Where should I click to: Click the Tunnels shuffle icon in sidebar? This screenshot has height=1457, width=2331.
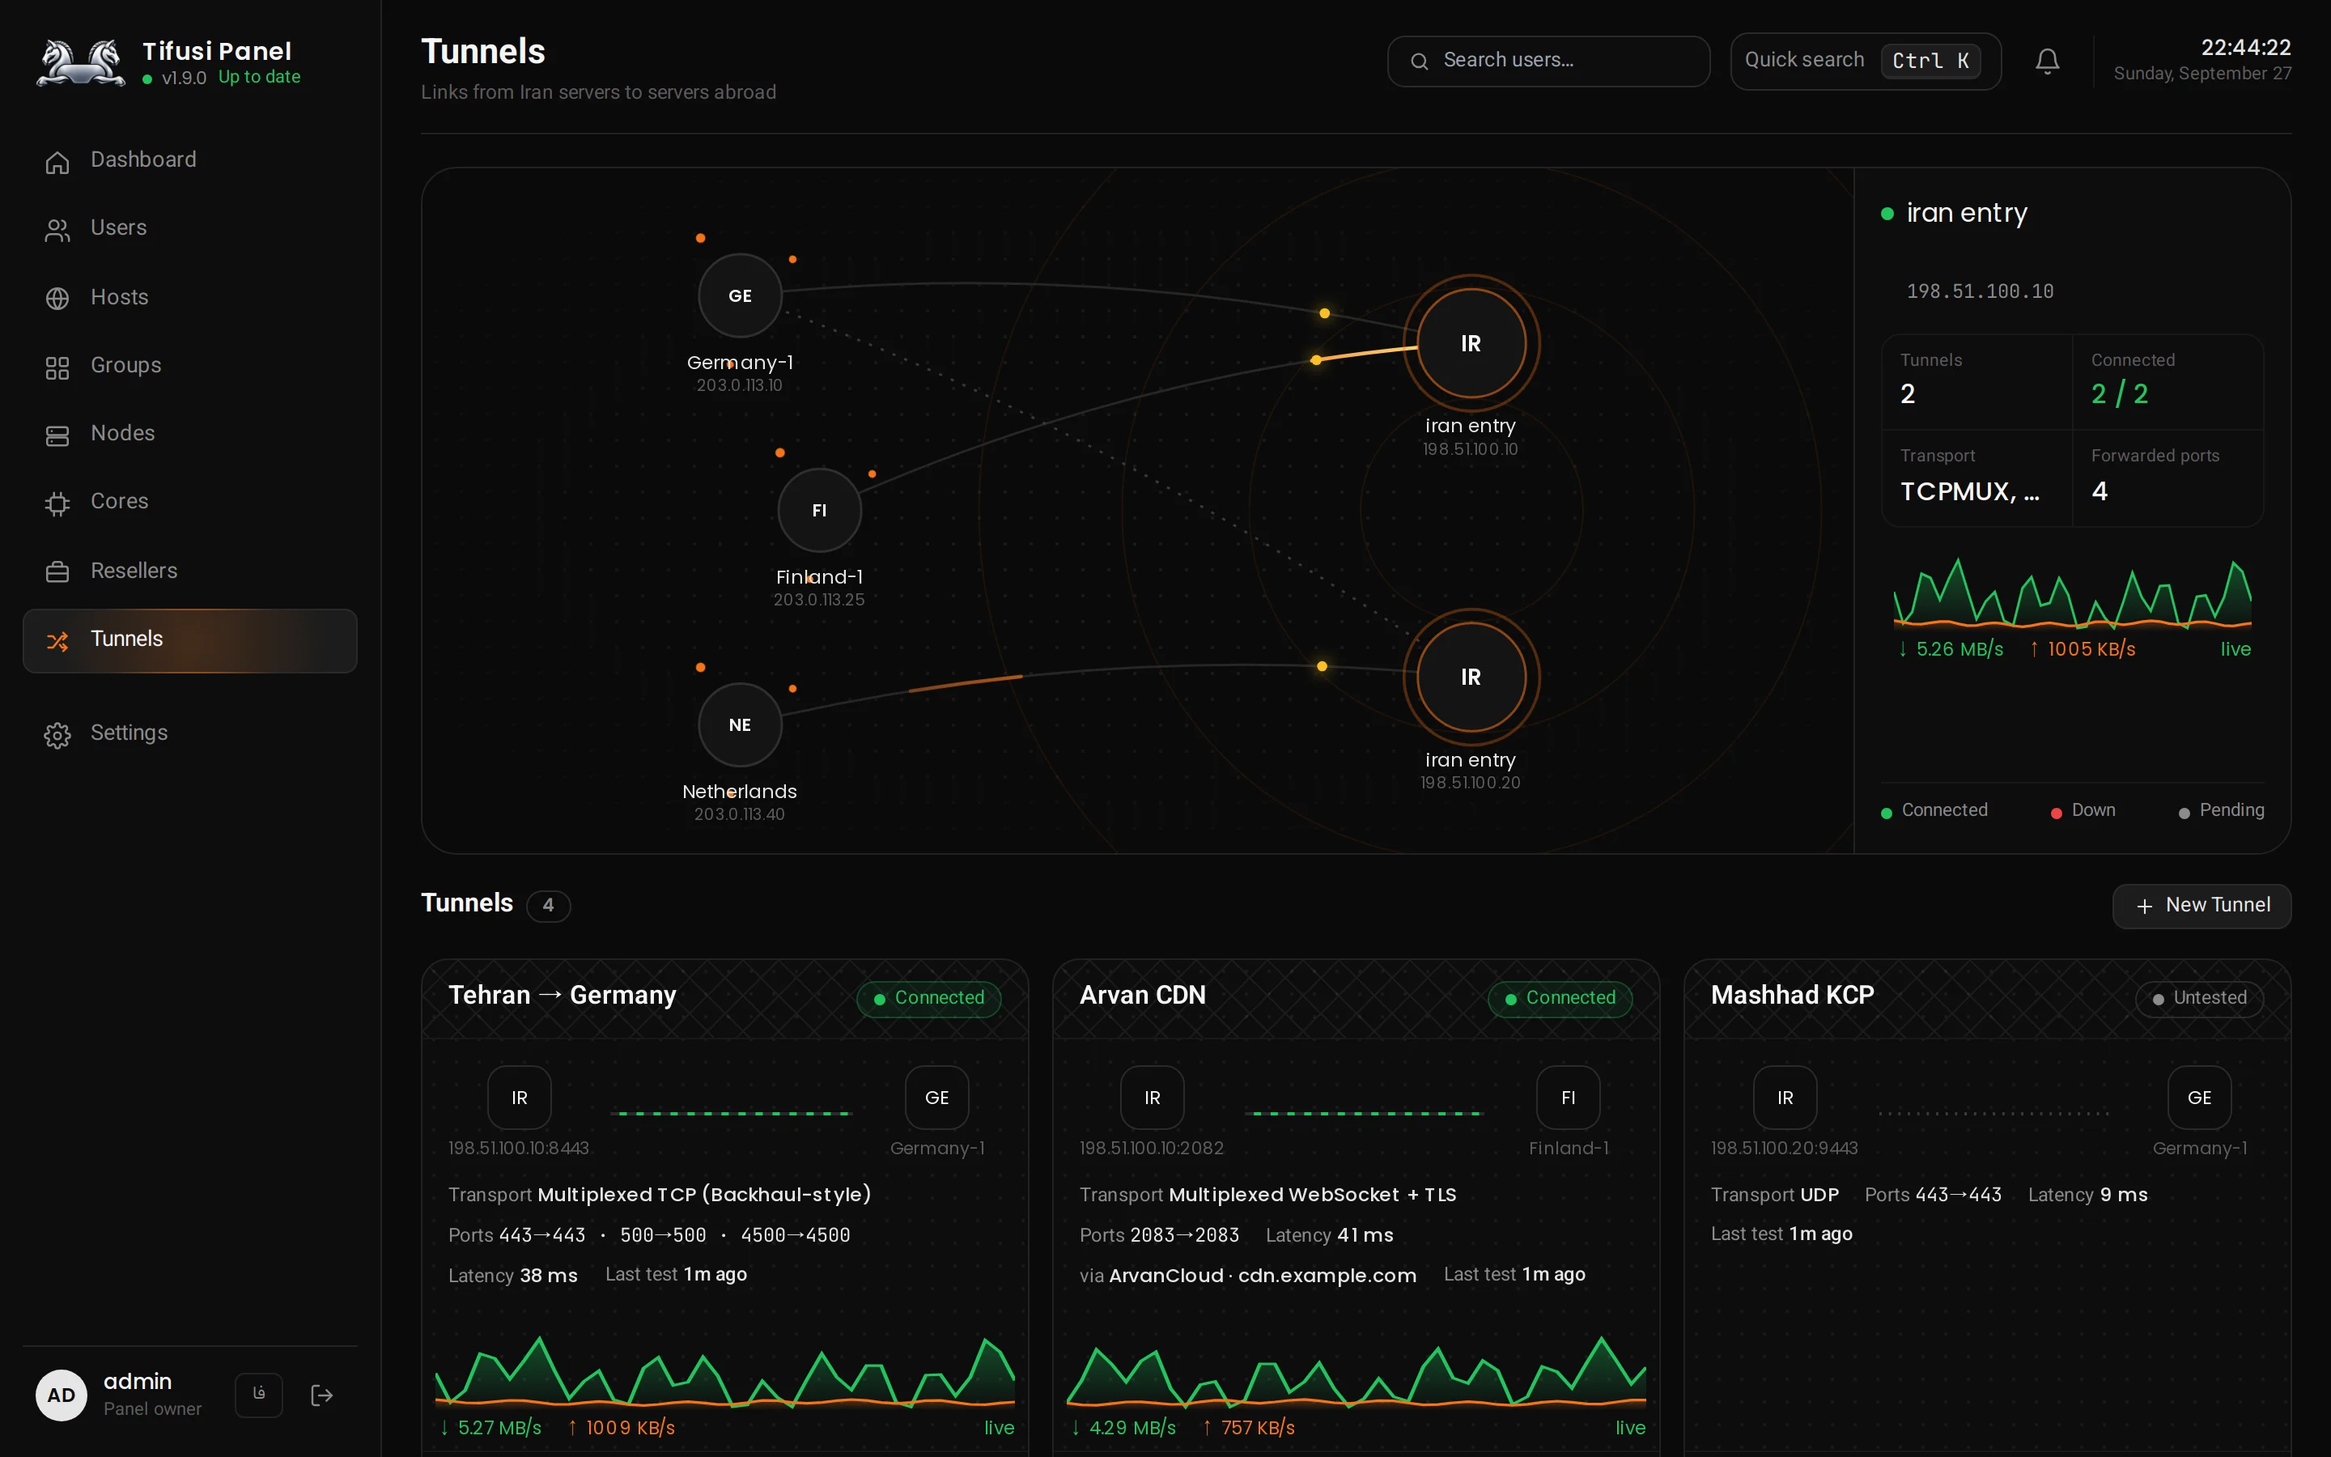(x=57, y=641)
